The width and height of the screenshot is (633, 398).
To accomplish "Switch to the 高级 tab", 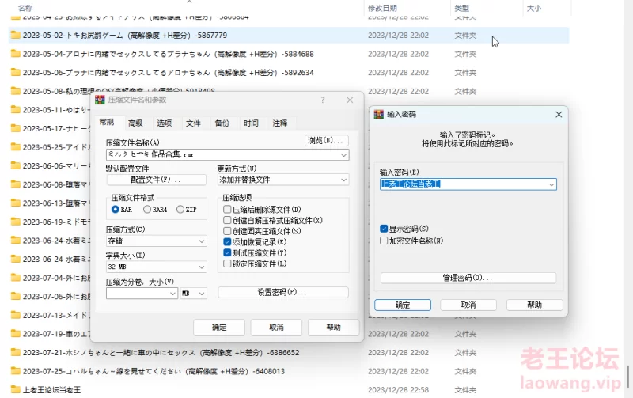I will click(x=135, y=123).
